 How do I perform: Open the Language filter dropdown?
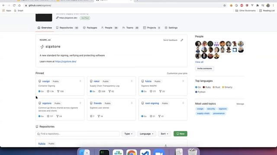tap(146, 134)
